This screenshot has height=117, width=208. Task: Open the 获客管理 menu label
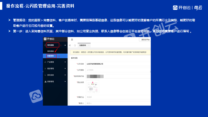point(51,82)
